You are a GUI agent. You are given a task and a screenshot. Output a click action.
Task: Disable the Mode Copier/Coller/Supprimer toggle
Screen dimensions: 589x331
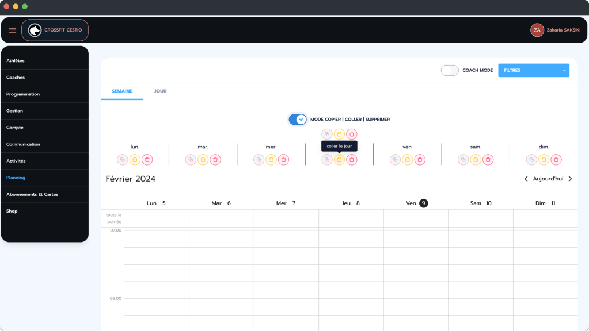click(x=298, y=119)
